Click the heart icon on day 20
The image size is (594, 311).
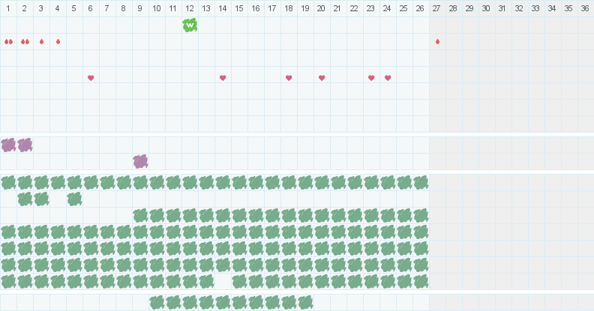(322, 78)
